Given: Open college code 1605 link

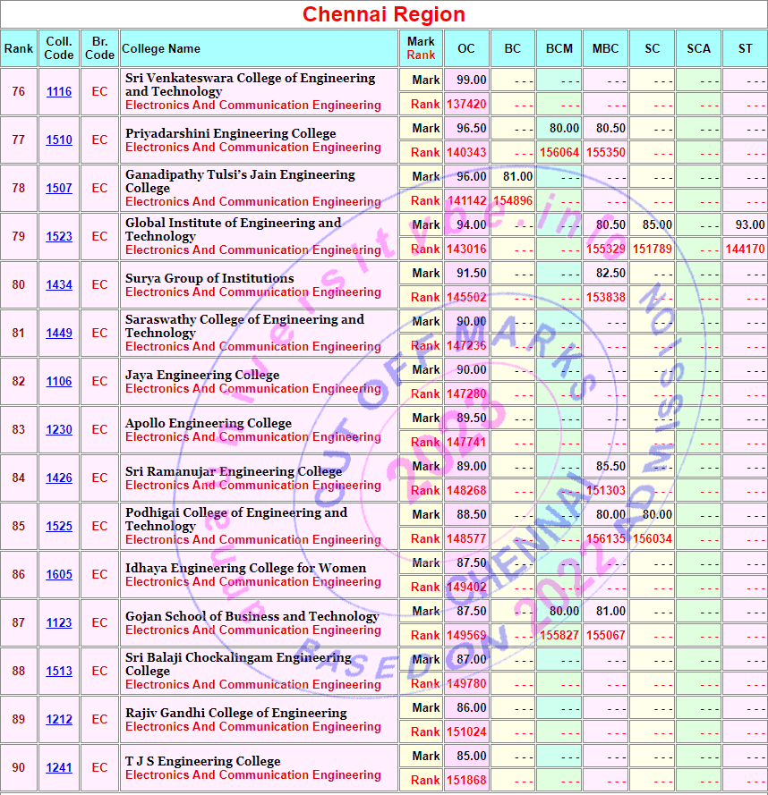Looking at the screenshot, I should click(59, 574).
